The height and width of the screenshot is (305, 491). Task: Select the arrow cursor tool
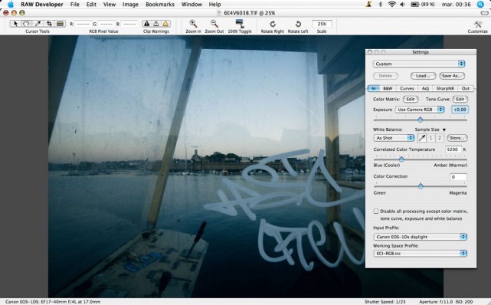point(15,24)
